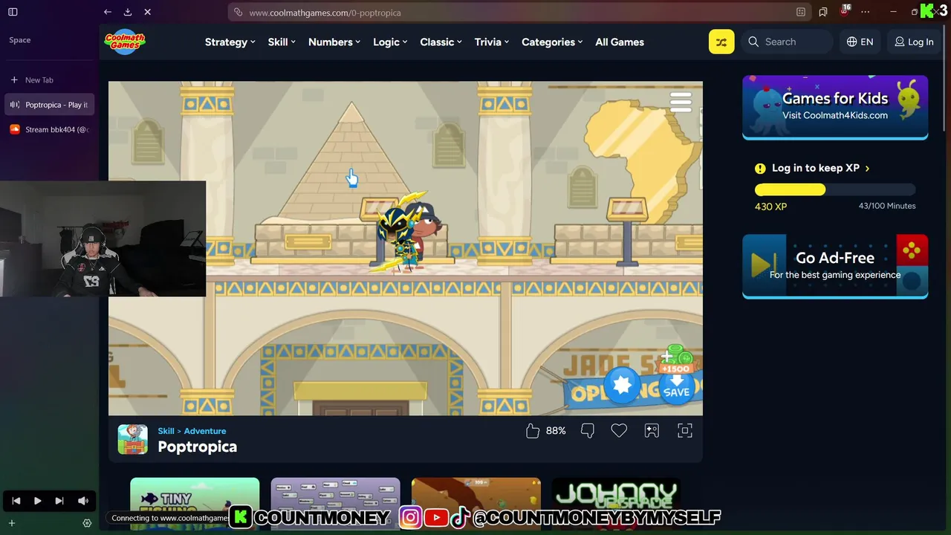Click the add-to-playlist icon beside the heart
This screenshot has height=535, width=951.
point(652,431)
